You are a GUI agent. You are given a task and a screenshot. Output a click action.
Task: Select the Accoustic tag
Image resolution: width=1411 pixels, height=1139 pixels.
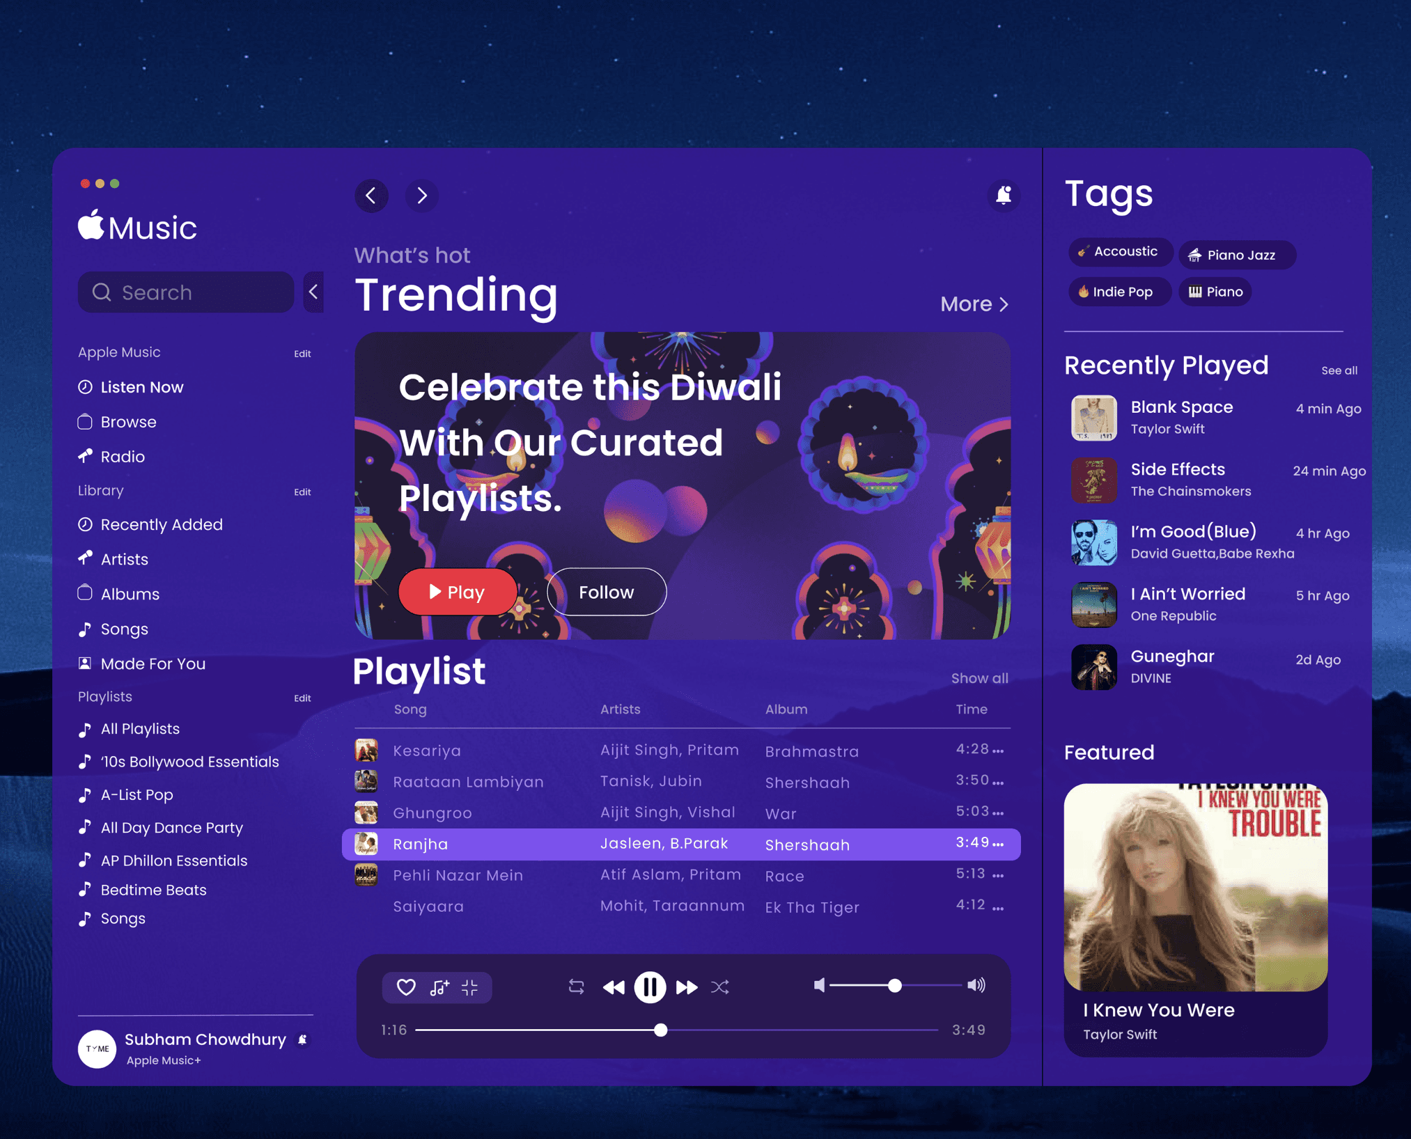coord(1120,251)
